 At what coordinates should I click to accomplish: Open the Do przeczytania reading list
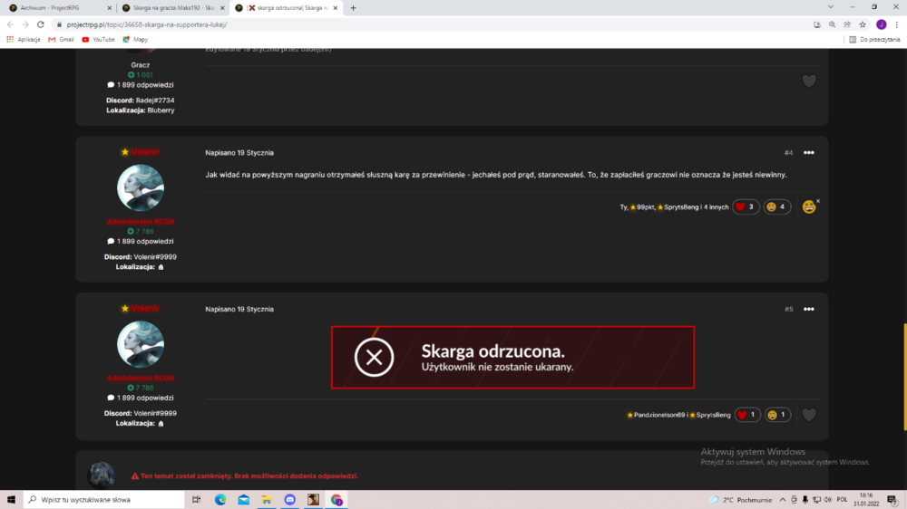pyautogui.click(x=874, y=39)
